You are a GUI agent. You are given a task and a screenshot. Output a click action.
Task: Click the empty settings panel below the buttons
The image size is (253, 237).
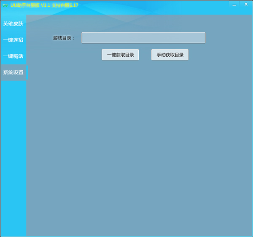[139, 147]
